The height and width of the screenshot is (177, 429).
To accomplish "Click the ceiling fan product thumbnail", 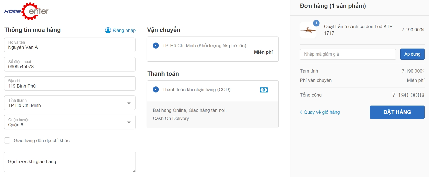I will [308, 30].
